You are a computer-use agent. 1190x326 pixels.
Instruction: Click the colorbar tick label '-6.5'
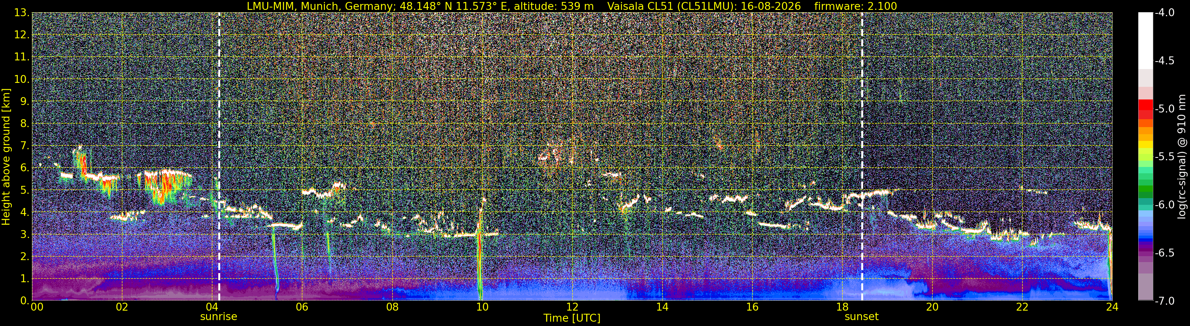[1165, 253]
